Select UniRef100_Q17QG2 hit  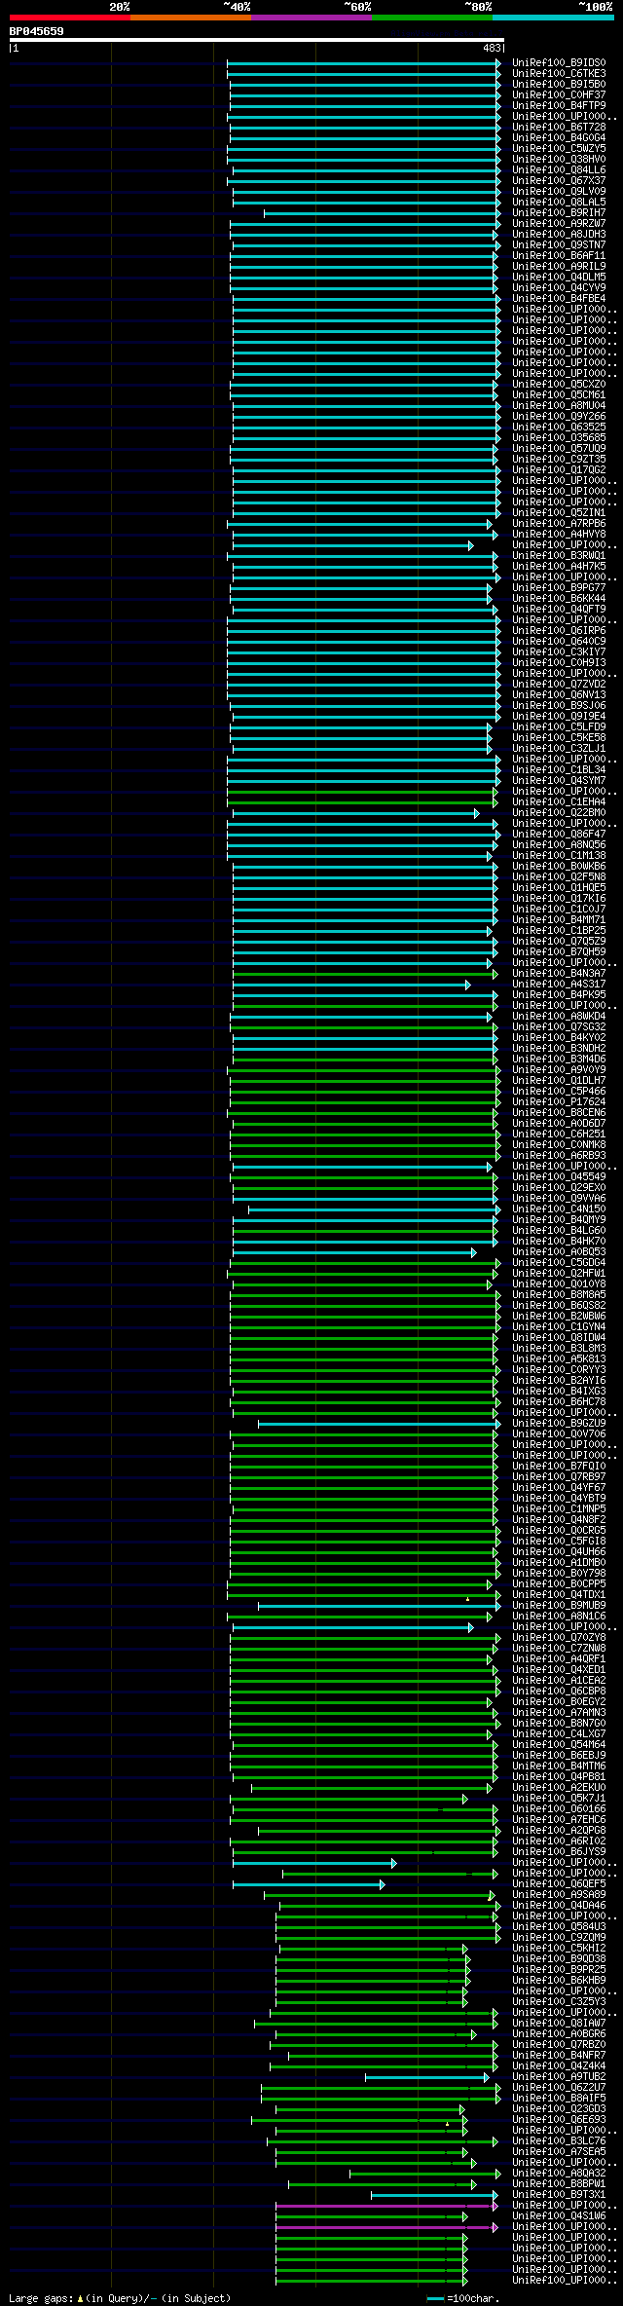[x=559, y=469]
